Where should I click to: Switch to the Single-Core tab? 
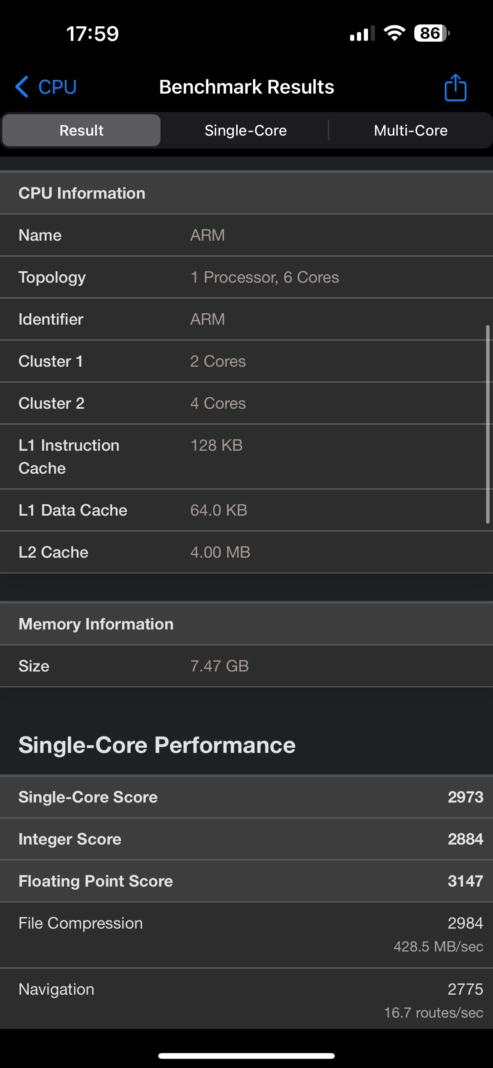tap(245, 130)
